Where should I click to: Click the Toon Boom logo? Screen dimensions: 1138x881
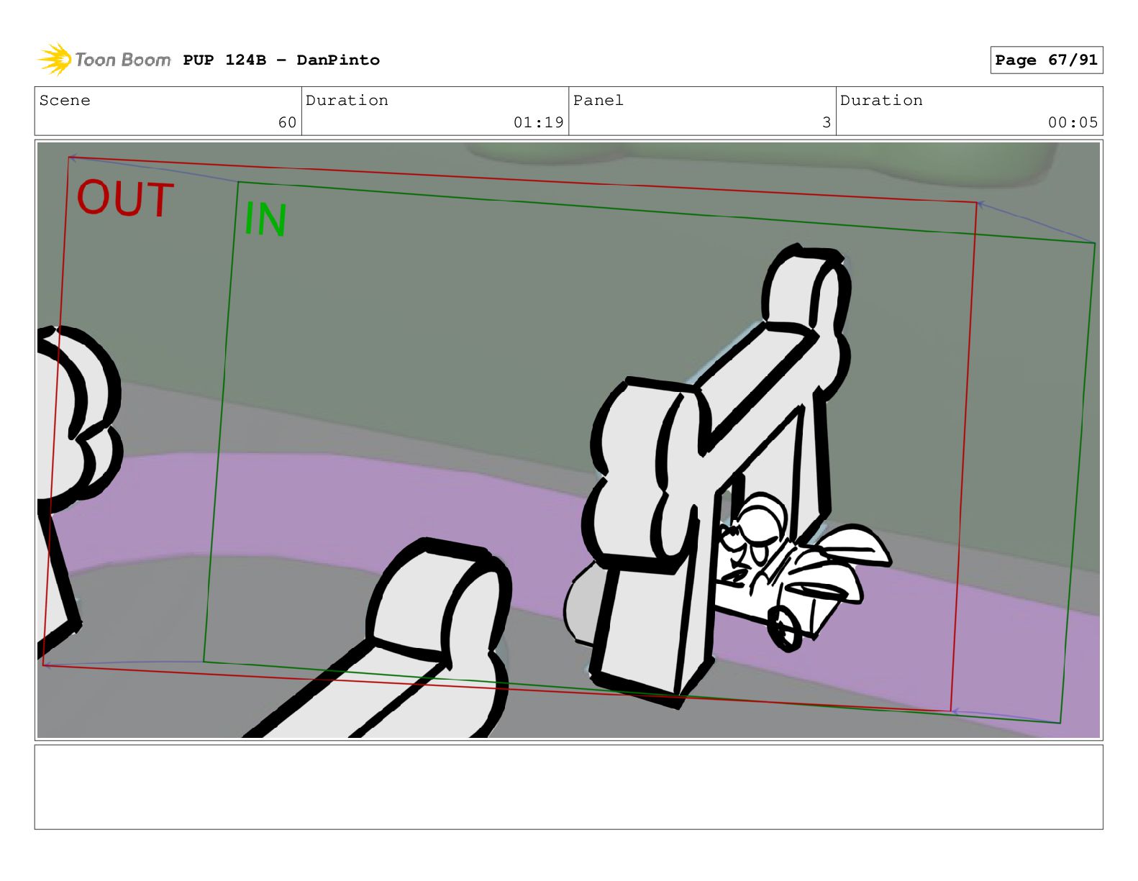pyautogui.click(x=104, y=59)
